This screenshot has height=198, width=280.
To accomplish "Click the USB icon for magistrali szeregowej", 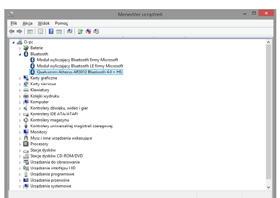I will click(x=26, y=126).
